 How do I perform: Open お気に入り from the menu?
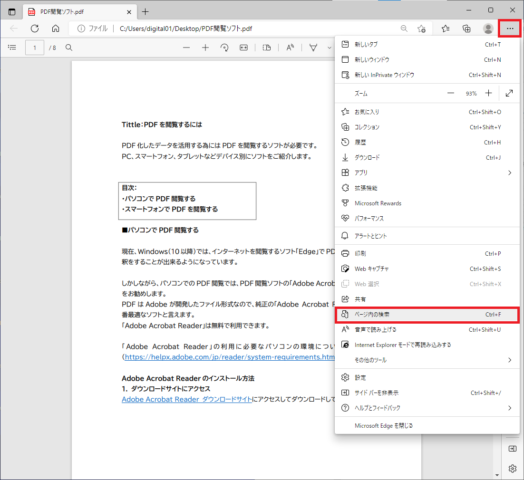coord(427,112)
